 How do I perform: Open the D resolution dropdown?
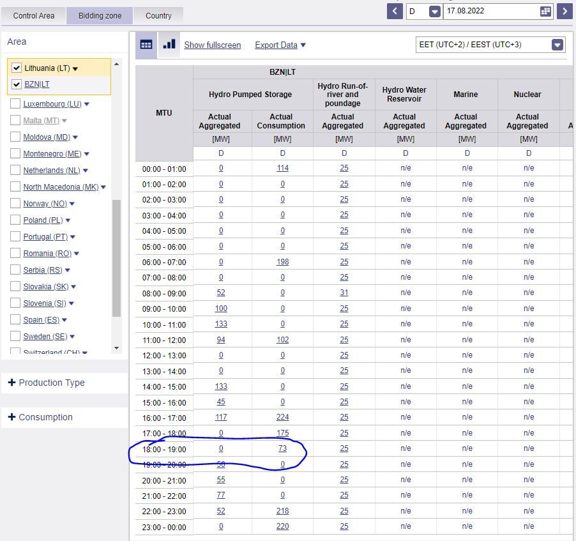tap(435, 11)
